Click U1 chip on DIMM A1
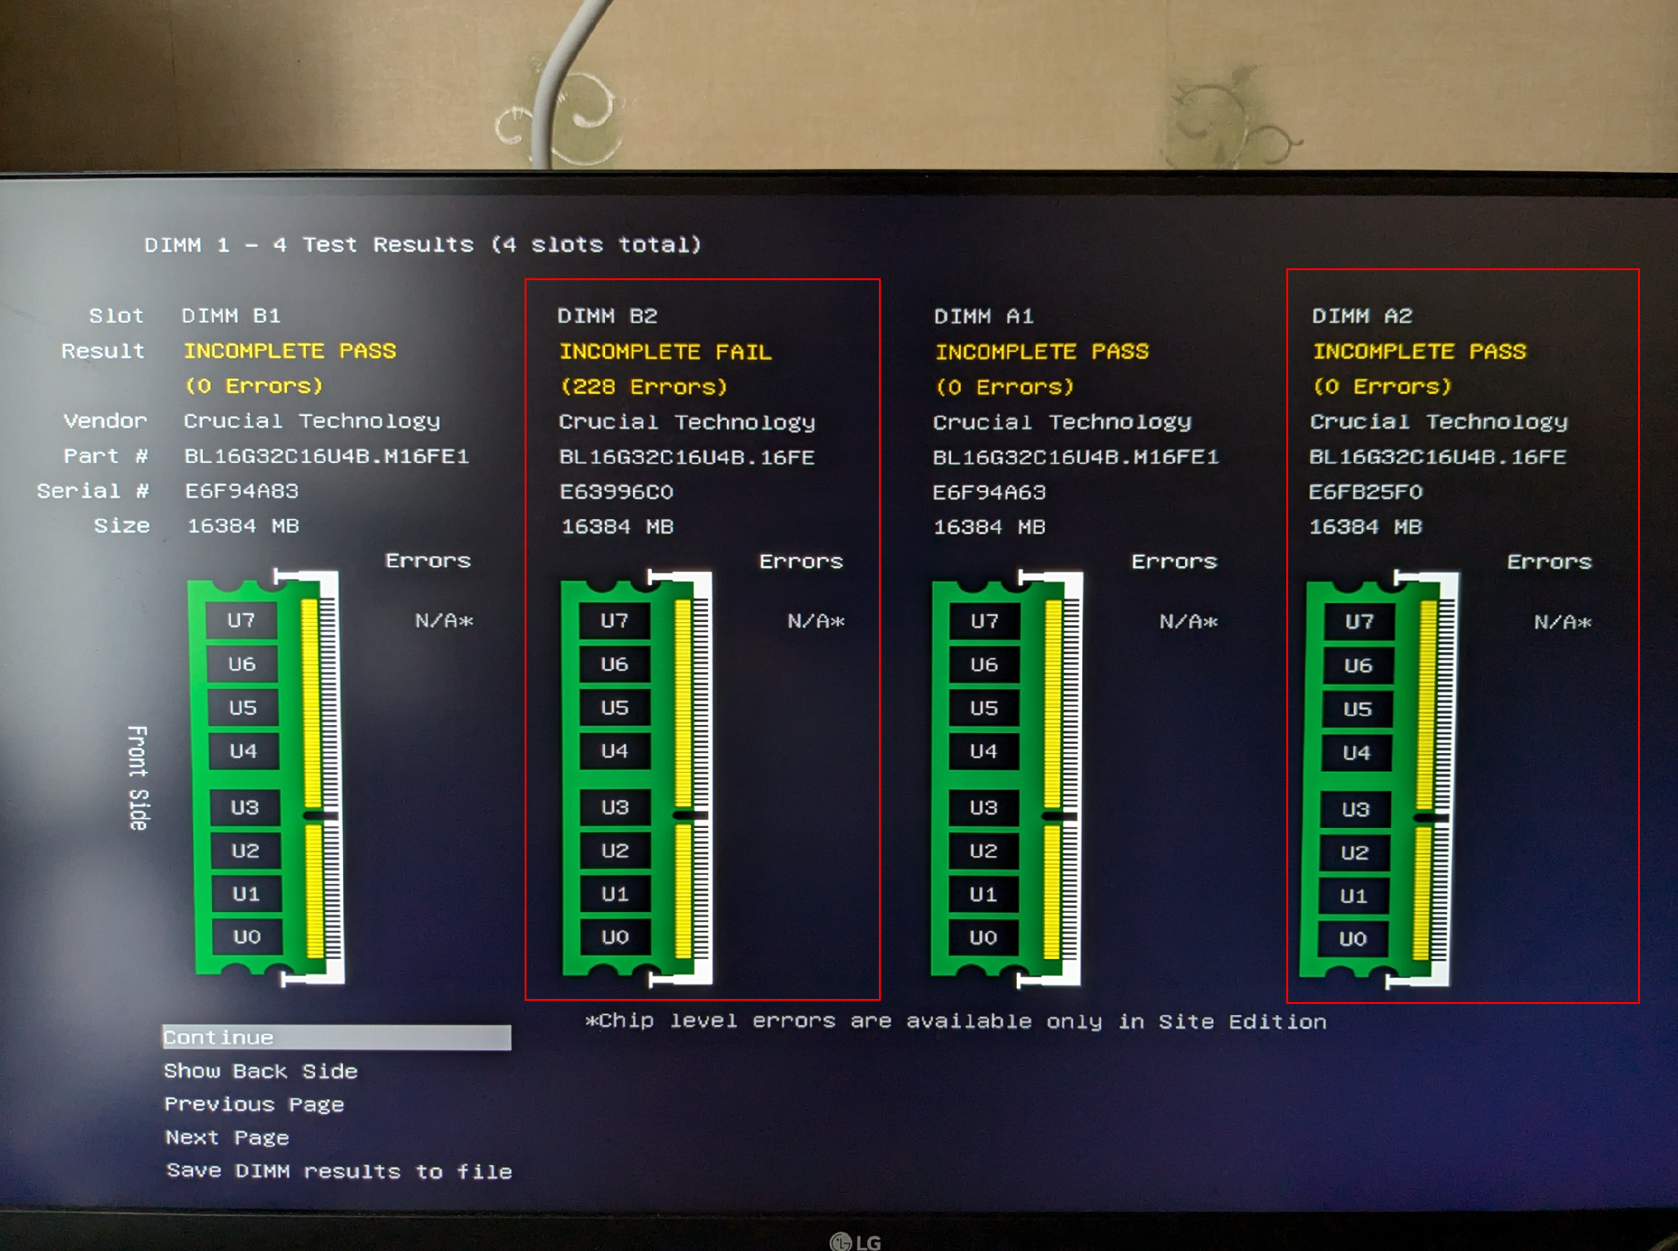 pyautogui.click(x=983, y=894)
